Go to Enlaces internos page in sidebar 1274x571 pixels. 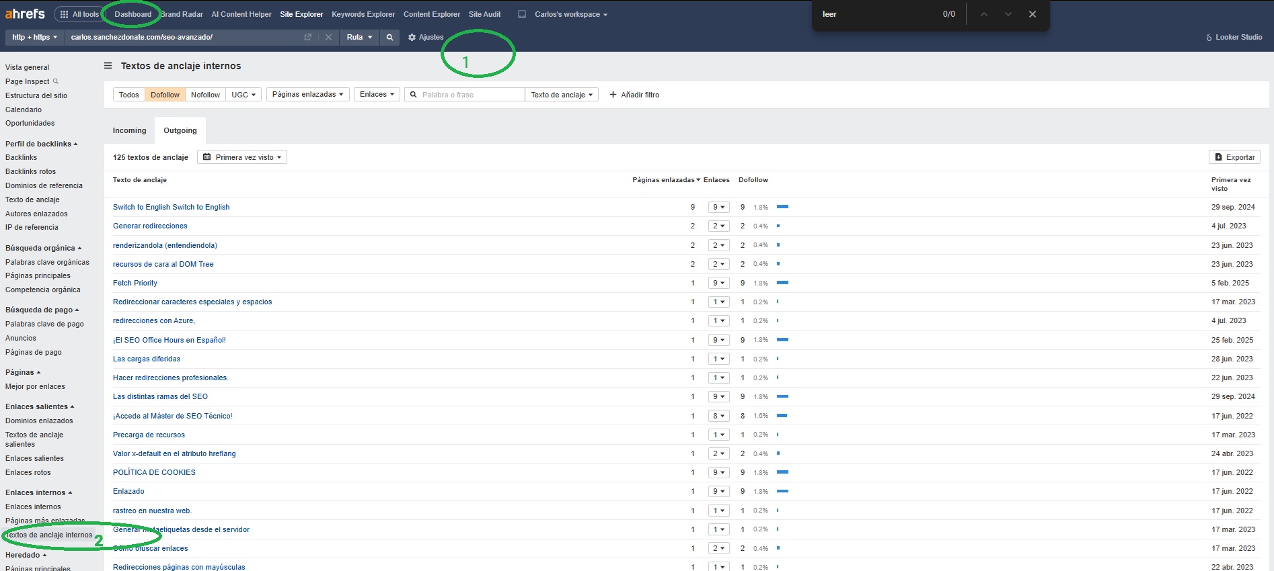point(33,507)
